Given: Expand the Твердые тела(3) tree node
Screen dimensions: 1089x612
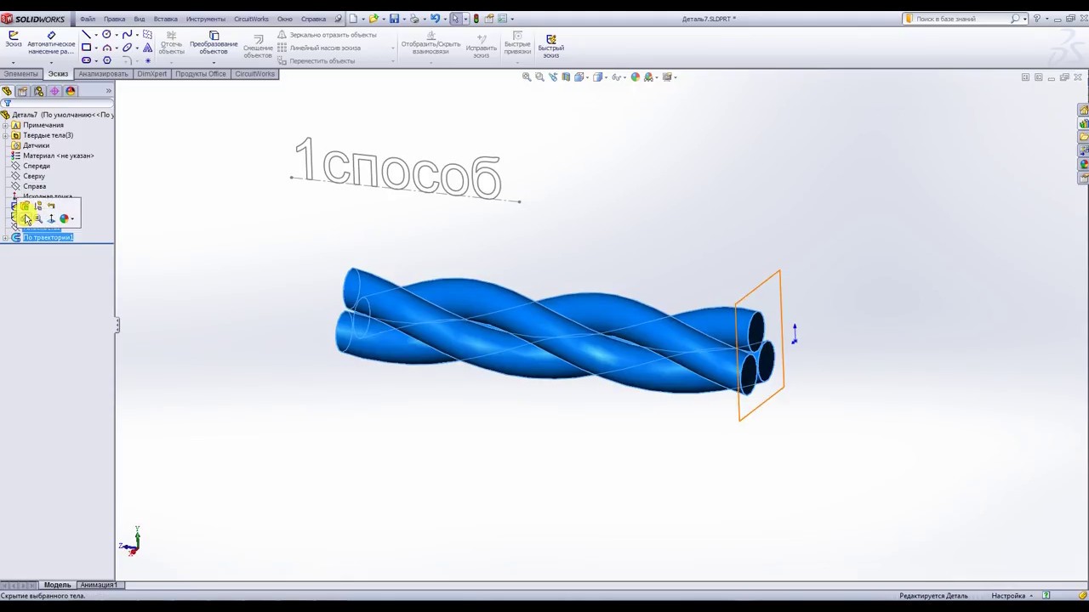Looking at the screenshot, I should [5, 135].
